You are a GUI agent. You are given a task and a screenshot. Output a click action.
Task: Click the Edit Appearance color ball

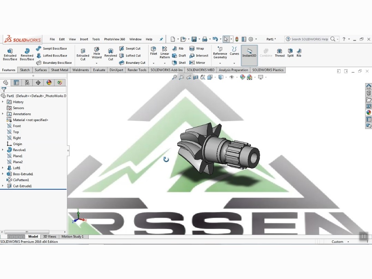(x=242, y=77)
